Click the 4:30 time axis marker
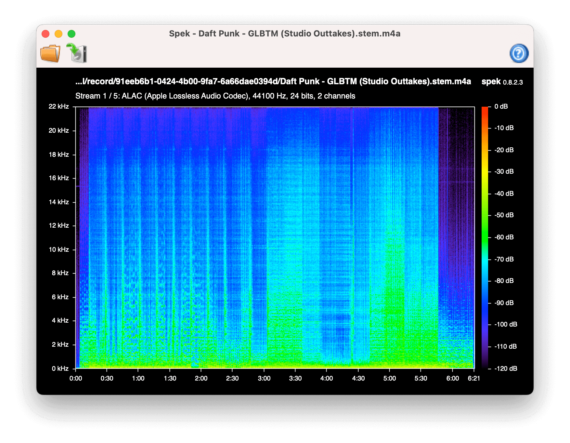This screenshot has width=570, height=443. click(x=358, y=378)
